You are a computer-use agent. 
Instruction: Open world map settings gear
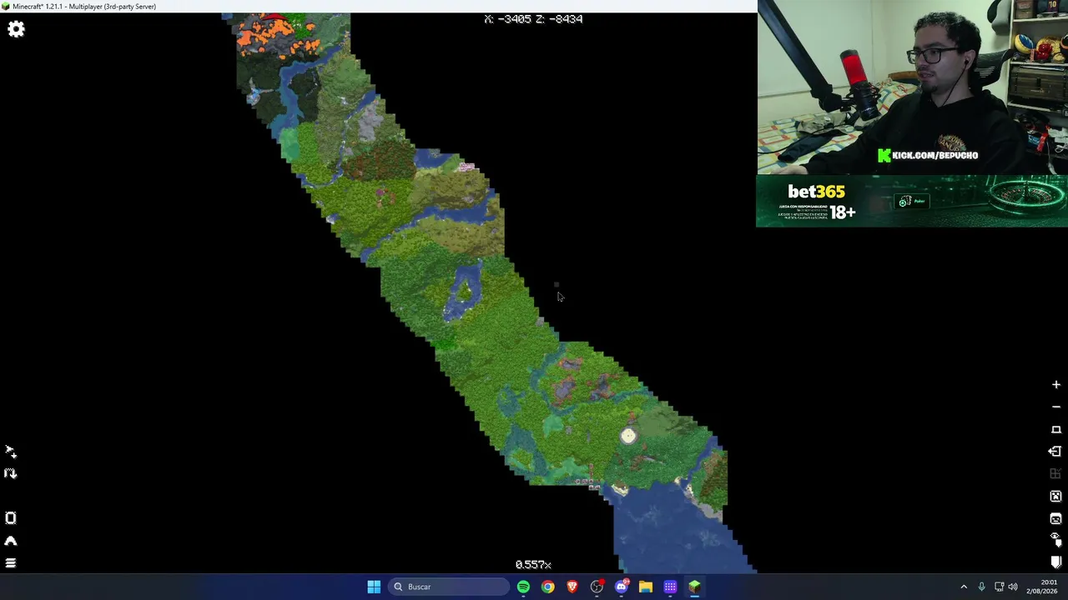coord(16,29)
